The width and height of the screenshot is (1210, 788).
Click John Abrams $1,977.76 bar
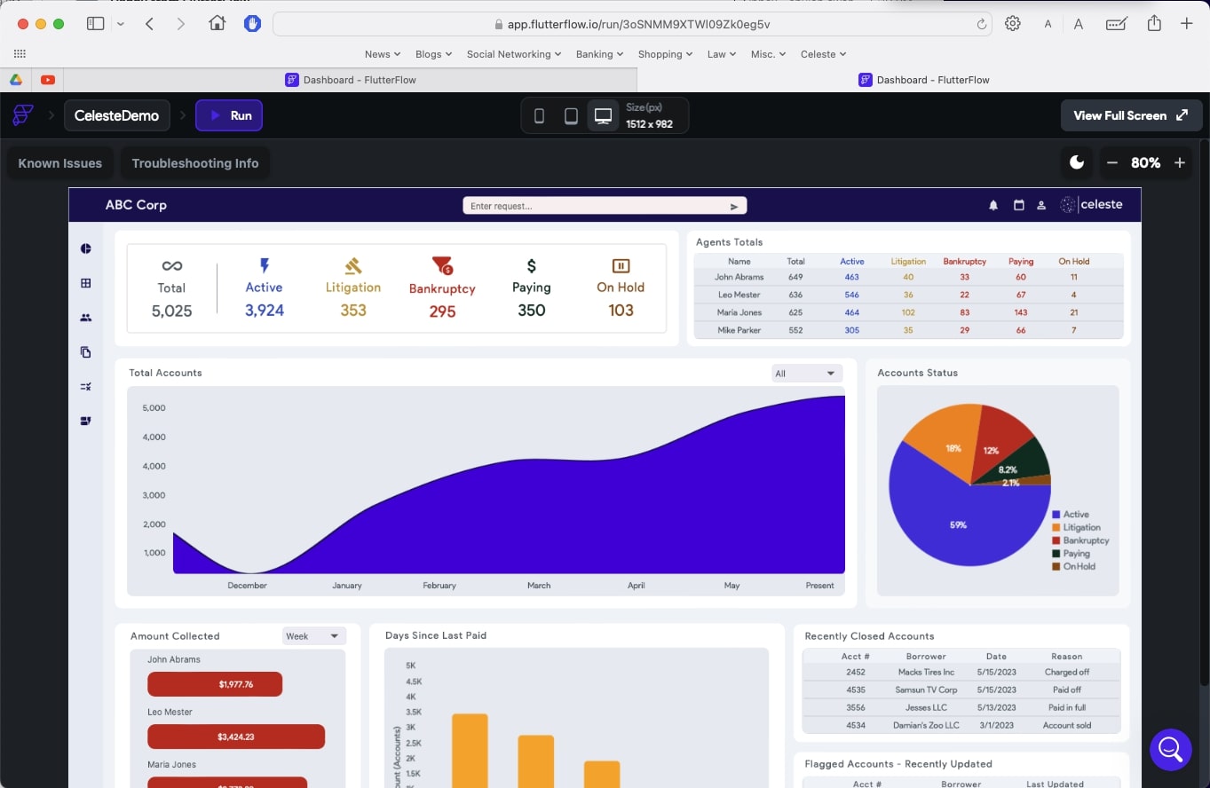215,684
